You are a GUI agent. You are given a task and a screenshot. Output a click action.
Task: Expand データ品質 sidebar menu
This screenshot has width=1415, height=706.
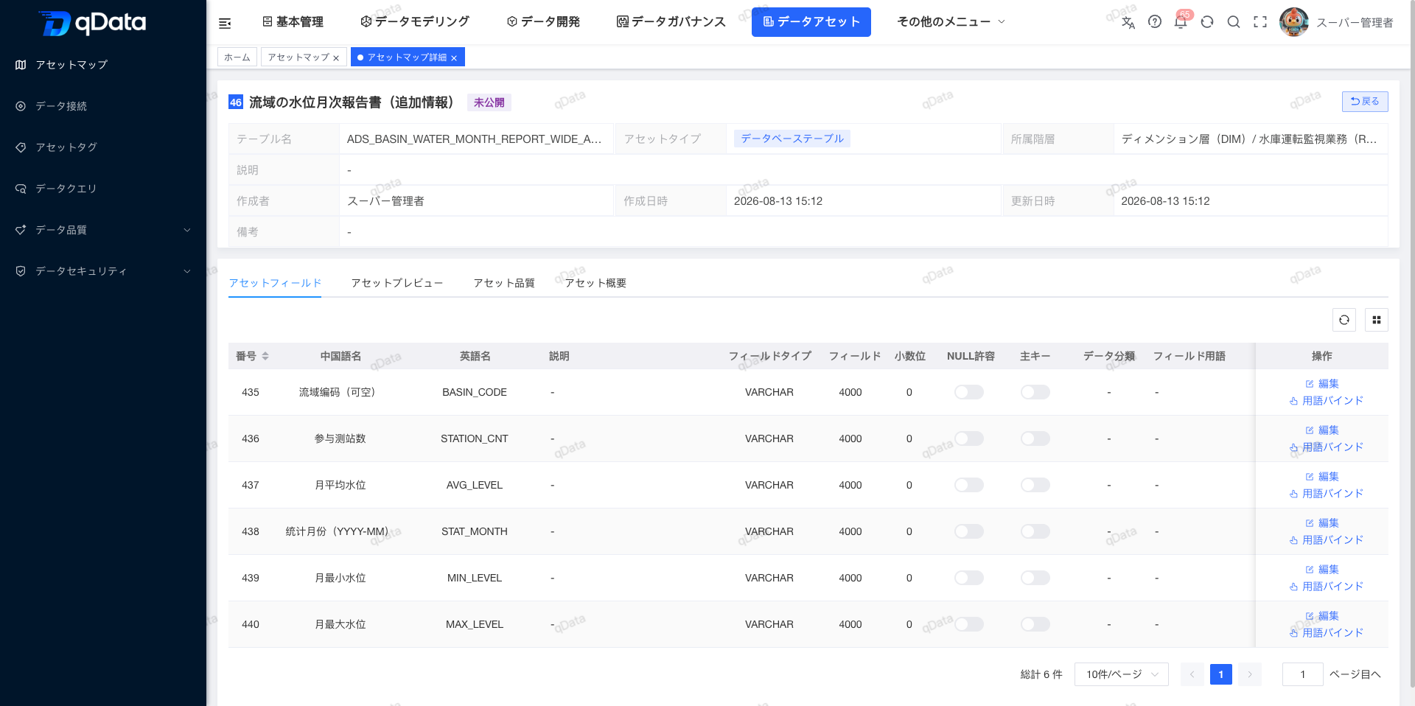(x=103, y=230)
